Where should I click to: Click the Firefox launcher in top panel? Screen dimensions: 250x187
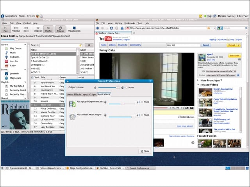coord(37,16)
